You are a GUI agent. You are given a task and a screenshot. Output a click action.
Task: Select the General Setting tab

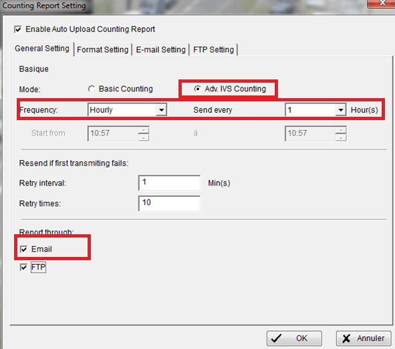pyautogui.click(x=42, y=49)
